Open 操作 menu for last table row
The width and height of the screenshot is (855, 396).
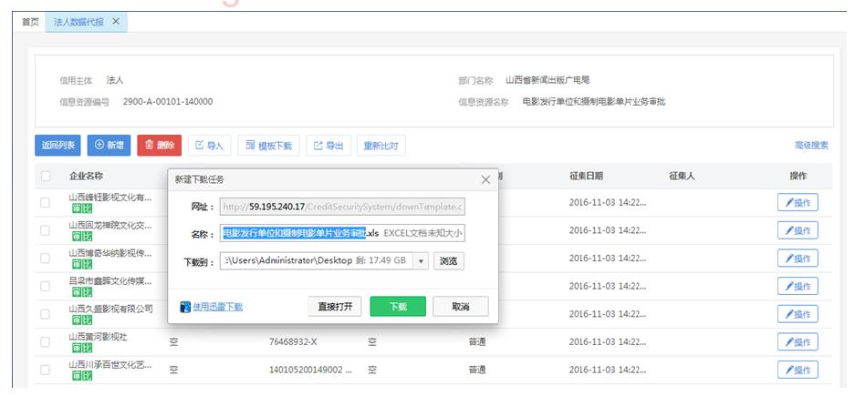tap(797, 371)
